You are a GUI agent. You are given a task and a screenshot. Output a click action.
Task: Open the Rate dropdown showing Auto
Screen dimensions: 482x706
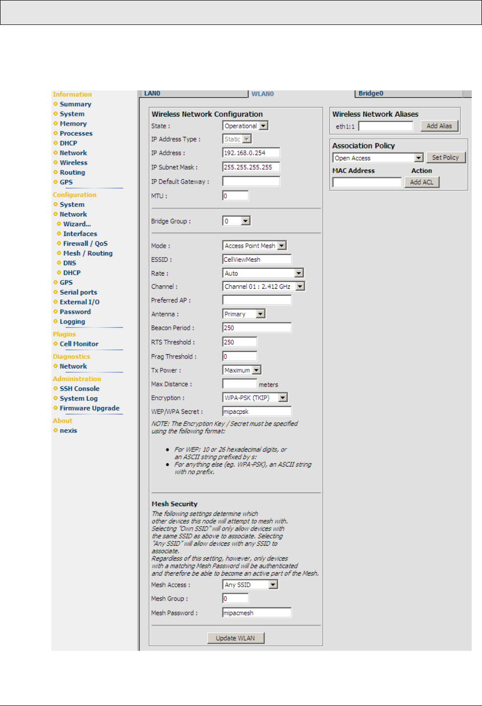click(x=263, y=273)
